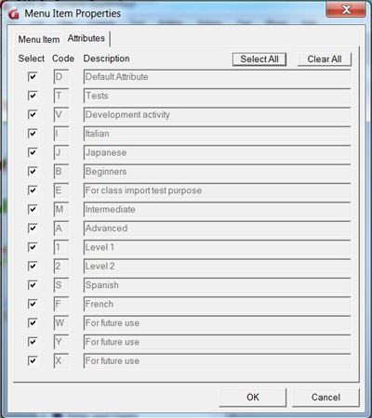372x418 pixels.
Task: Uncheck the Spanish attribute checkbox
Action: click(33, 285)
